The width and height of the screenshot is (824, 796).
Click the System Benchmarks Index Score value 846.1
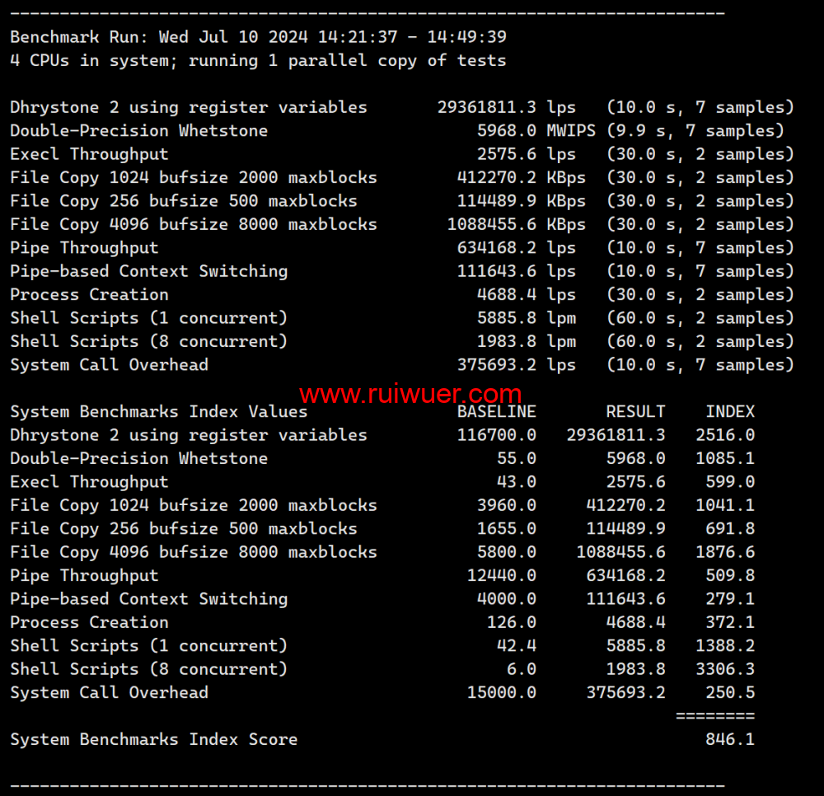point(729,739)
